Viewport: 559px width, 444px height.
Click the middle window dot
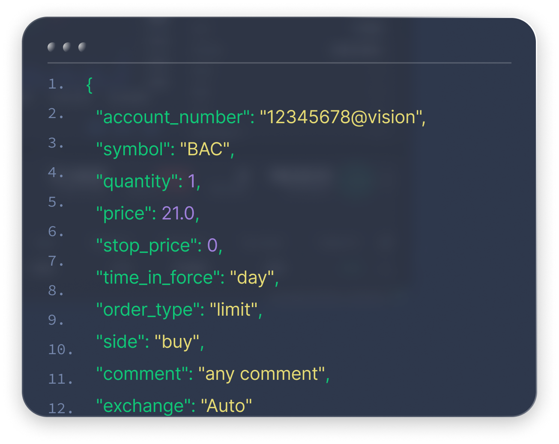pos(67,47)
